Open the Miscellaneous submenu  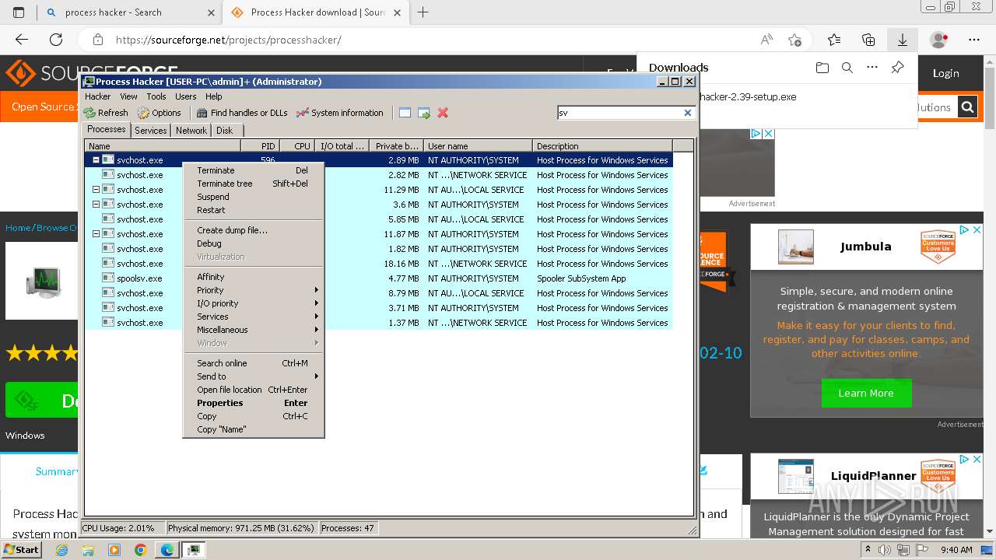coord(253,330)
